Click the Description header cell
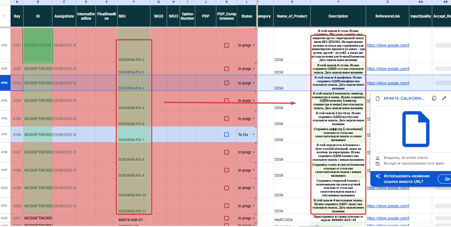The image size is (451, 227). 338,16
